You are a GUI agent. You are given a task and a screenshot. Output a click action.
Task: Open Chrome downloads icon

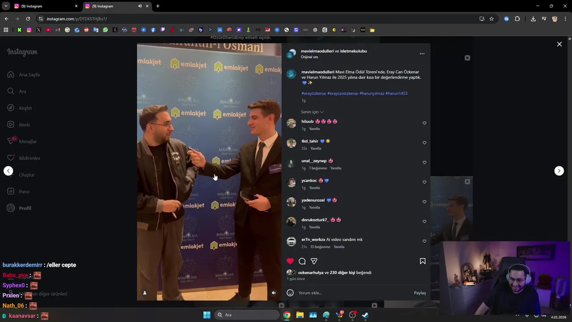tap(533, 19)
